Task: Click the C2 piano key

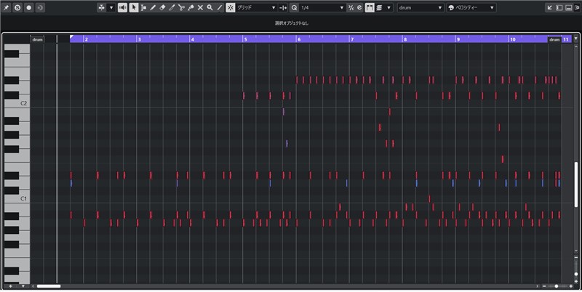Action: (17, 103)
